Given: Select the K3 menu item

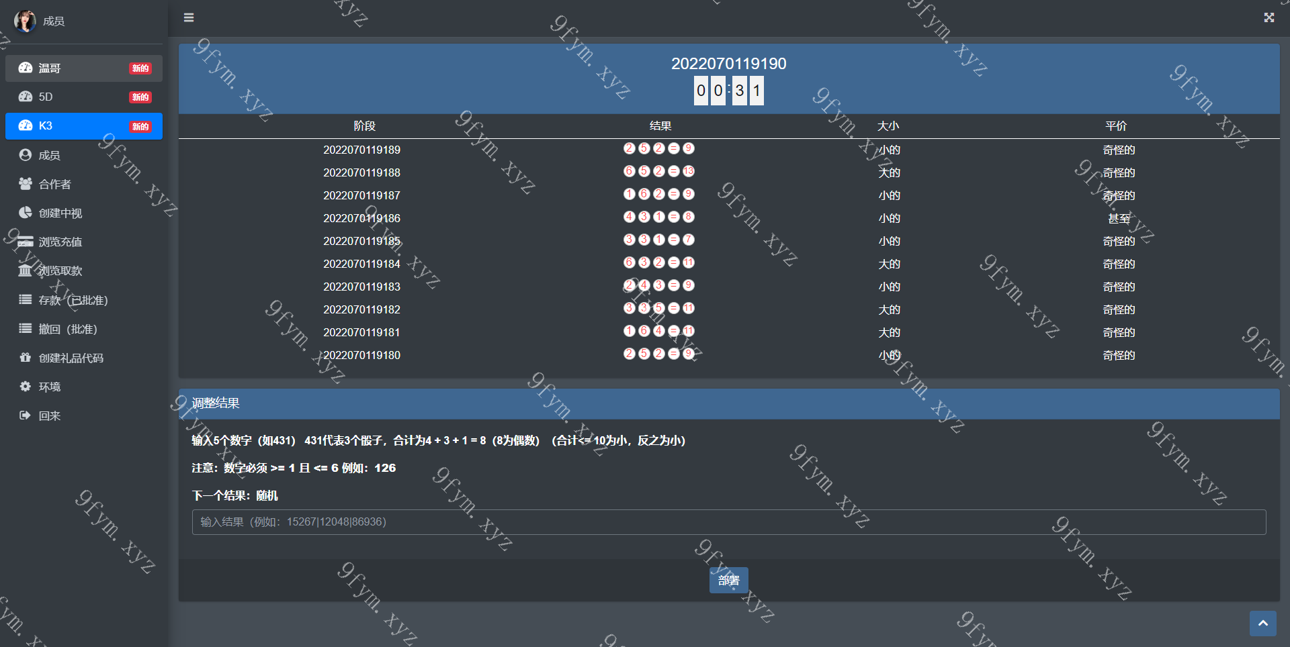Looking at the screenshot, I should click(x=84, y=126).
